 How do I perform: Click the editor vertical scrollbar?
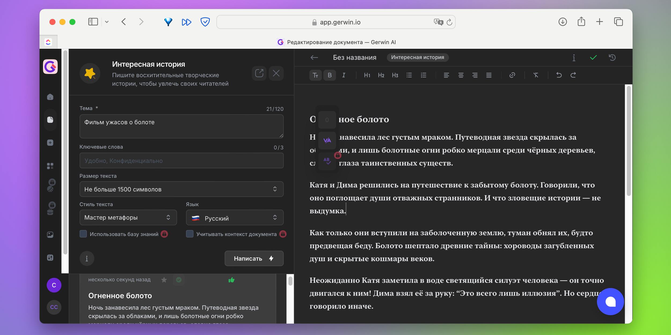[629, 141]
